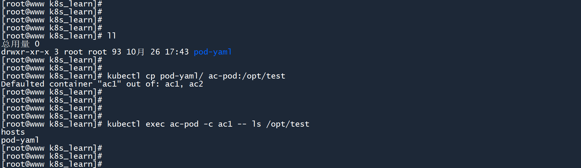Image resolution: width=581 pixels, height=168 pixels.
Task: Click the quoted "ac1" container name
Action: point(109,84)
